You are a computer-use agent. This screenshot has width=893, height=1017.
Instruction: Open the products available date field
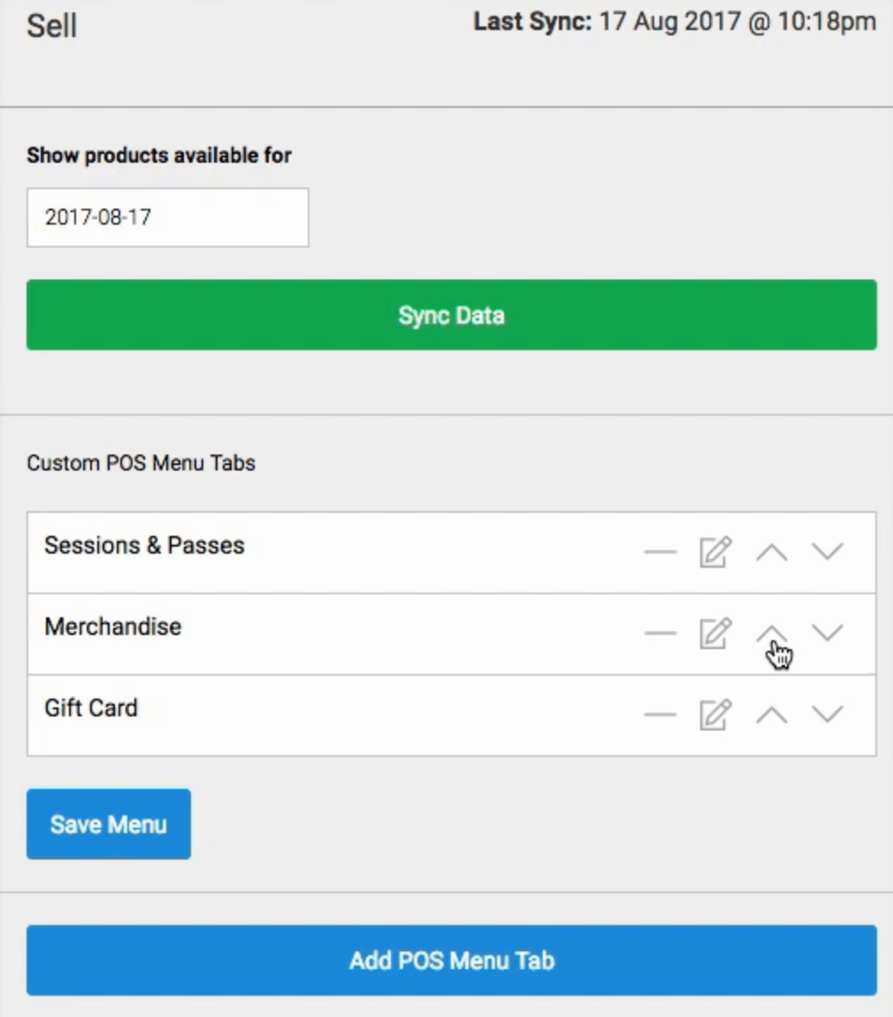[x=167, y=218]
